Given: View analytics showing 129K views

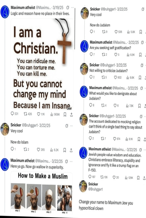Looking at the screenshot, I should tap(129, 178).
